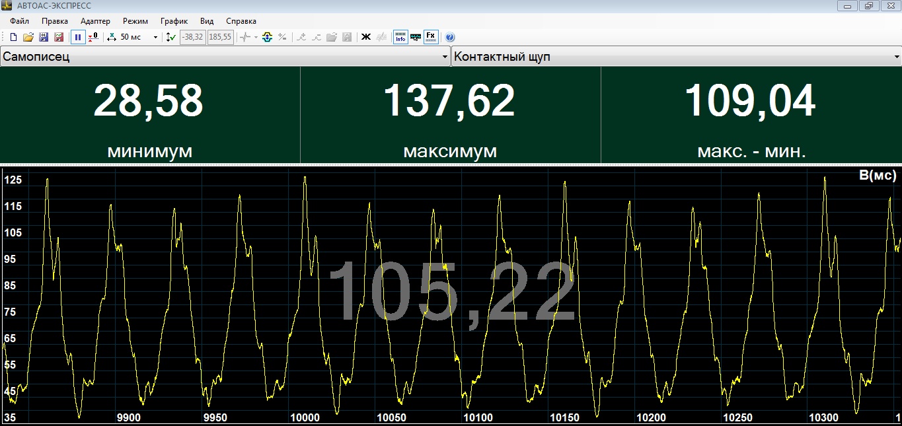Open the Адаптер menu
The image size is (902, 426).
[x=95, y=21]
